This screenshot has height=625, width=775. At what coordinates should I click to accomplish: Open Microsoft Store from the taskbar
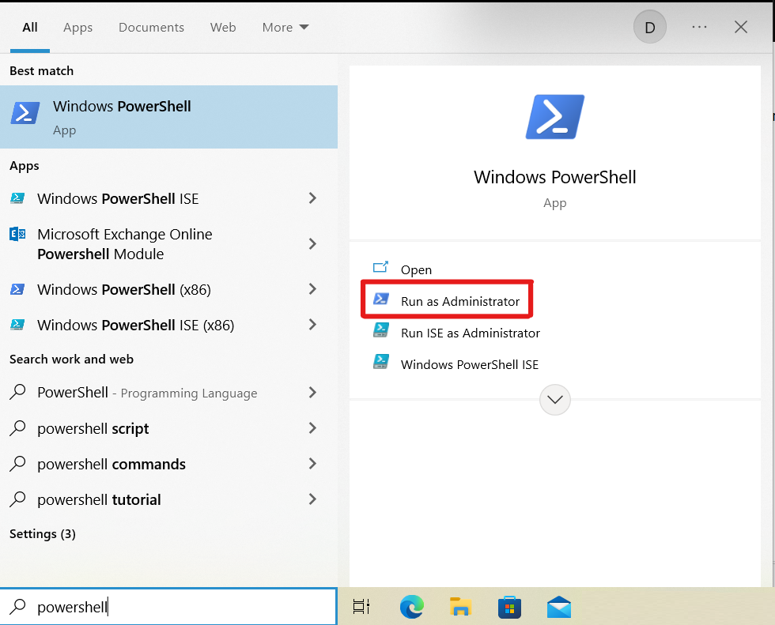coord(509,607)
